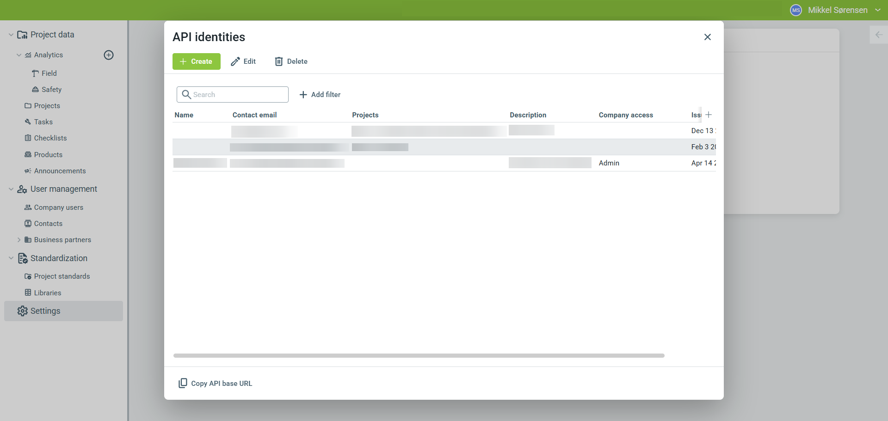Click the Delete trash icon
Screen dimensions: 888x421
[279, 61]
